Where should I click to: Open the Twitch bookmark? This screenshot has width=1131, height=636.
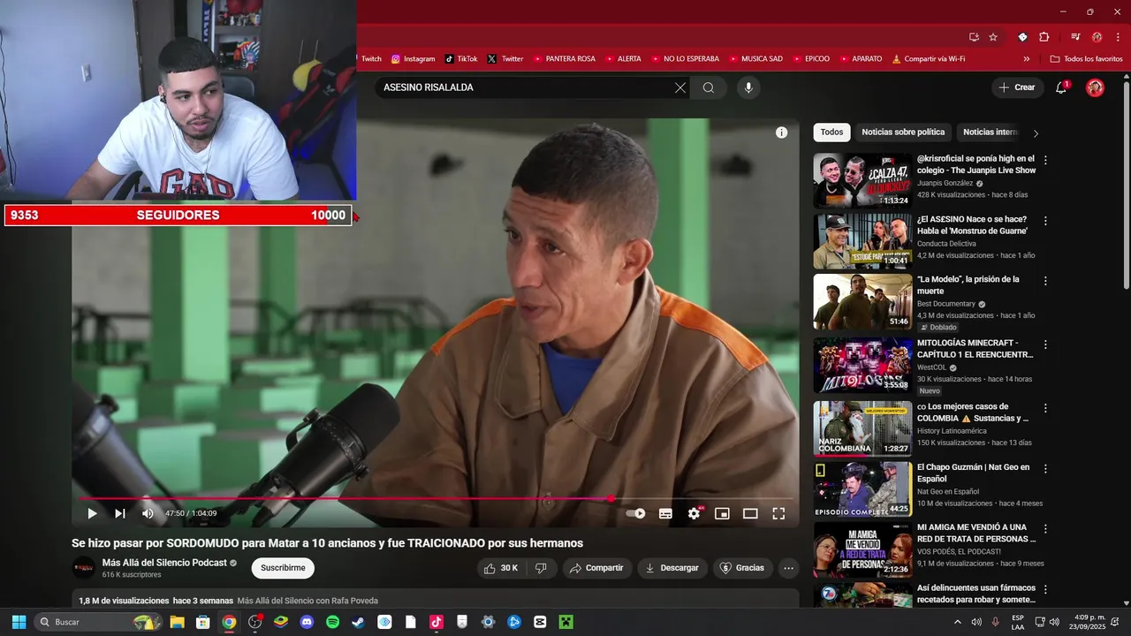(x=370, y=59)
